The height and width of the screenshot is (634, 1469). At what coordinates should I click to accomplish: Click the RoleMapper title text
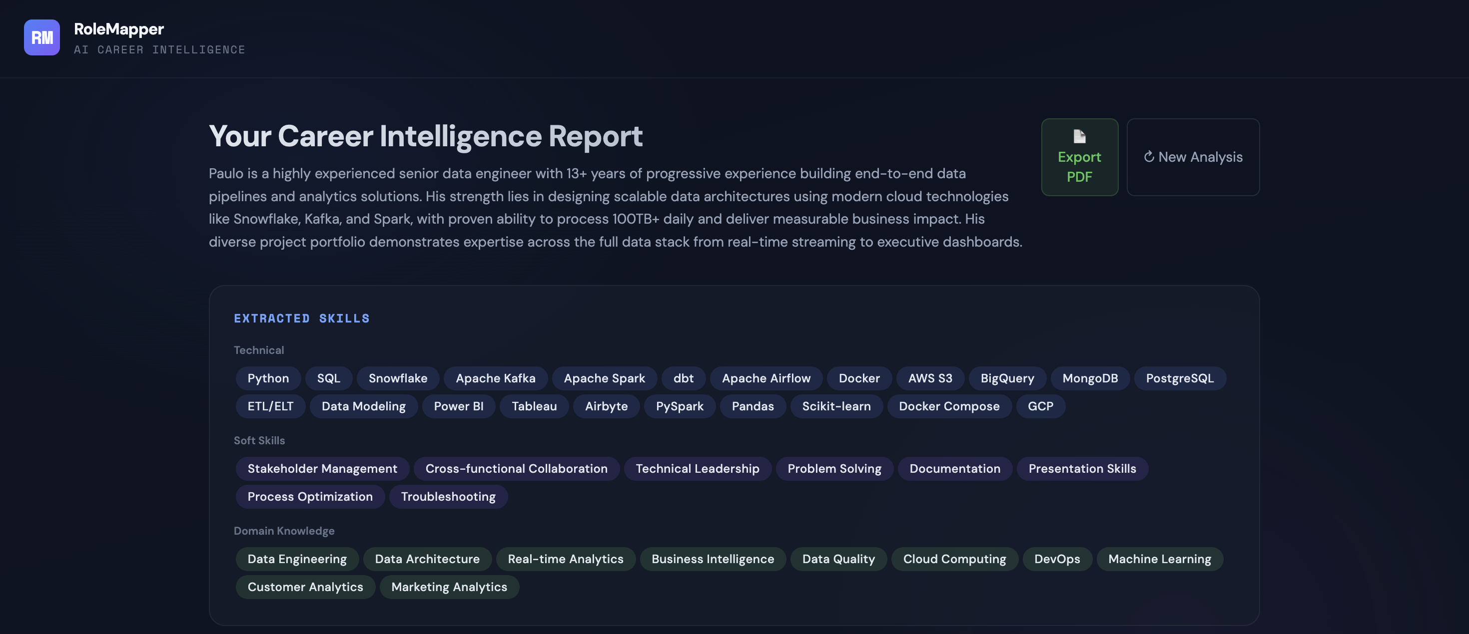[118, 29]
